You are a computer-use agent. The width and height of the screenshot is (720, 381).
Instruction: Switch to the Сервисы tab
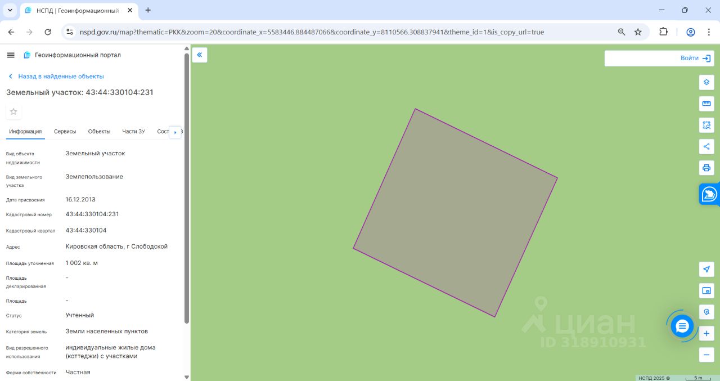click(65, 132)
